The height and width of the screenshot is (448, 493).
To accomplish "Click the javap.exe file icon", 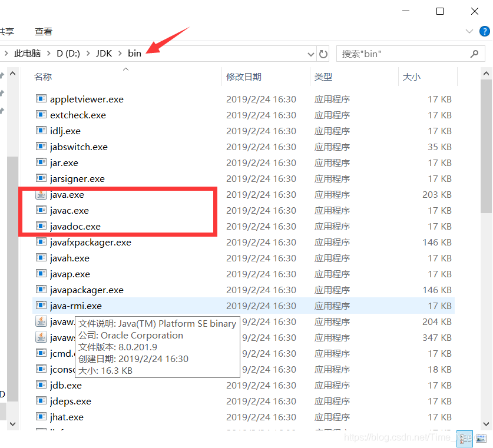I will pos(41,274).
